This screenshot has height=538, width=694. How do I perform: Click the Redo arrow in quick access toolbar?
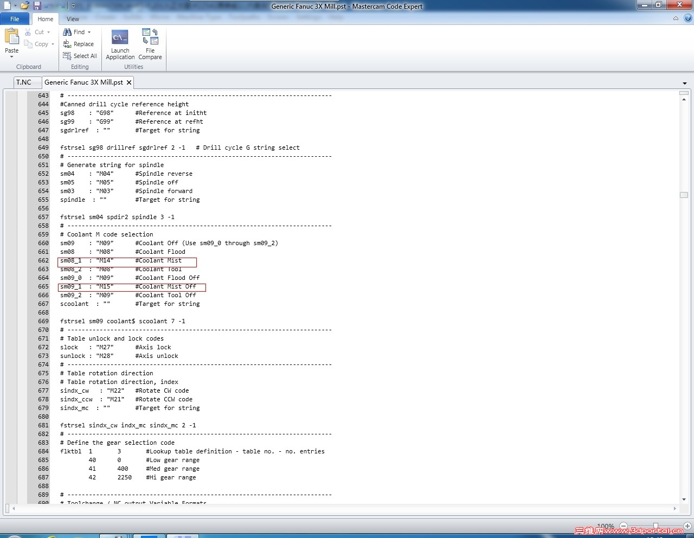point(61,5)
